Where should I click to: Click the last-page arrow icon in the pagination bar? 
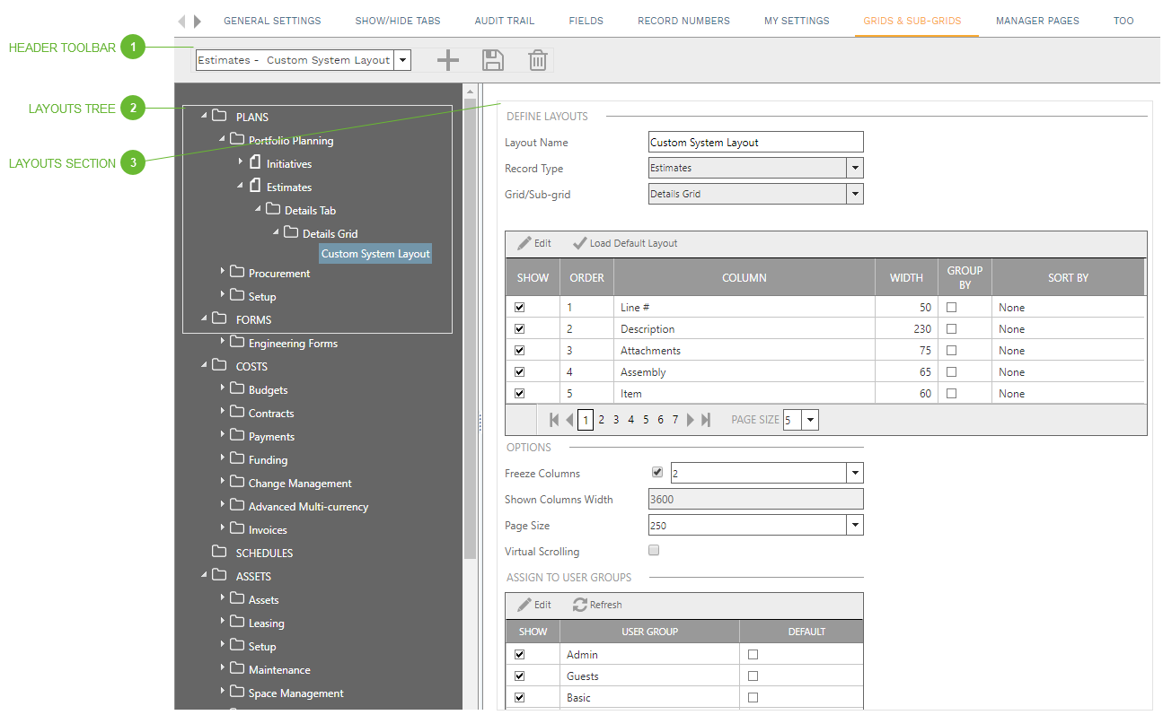[706, 419]
